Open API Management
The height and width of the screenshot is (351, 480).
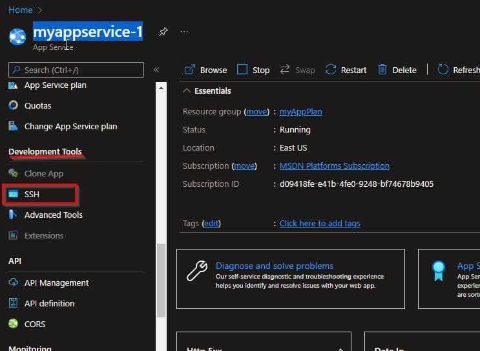[x=56, y=282]
